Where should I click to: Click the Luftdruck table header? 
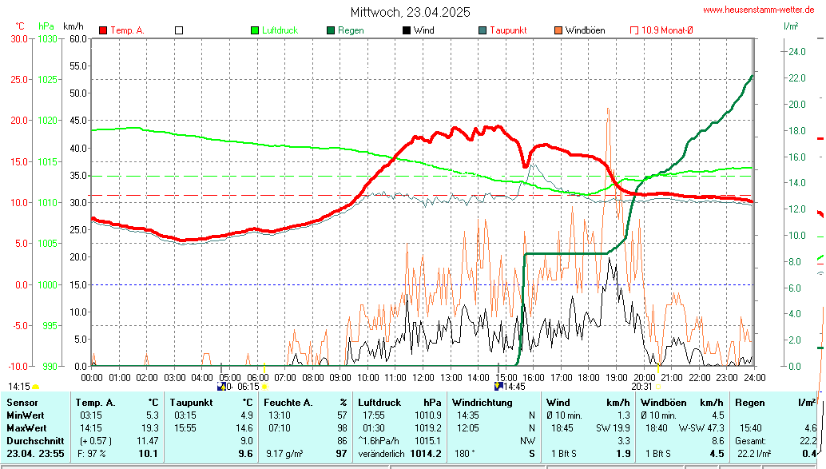pos(379,403)
